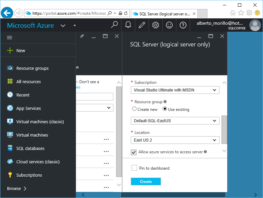Collapse blades using double chevron
This screenshot has height=198, width=263.
click(75, 25)
